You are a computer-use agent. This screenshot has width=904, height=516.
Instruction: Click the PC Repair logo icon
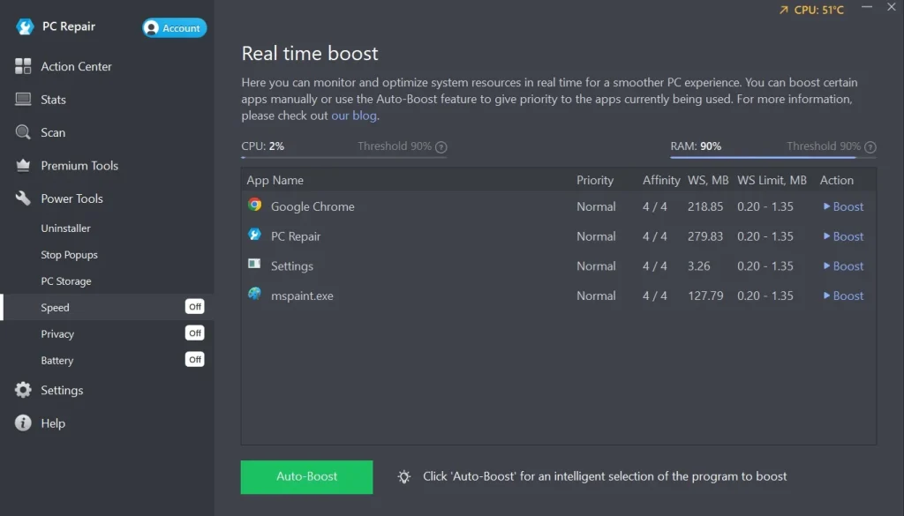(25, 26)
